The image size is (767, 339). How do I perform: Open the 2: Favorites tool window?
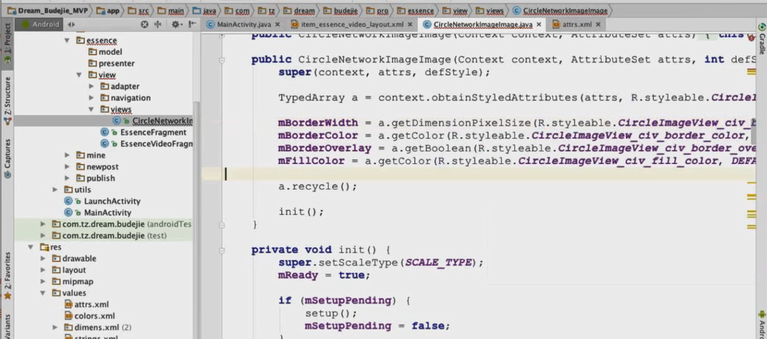coord(7,276)
